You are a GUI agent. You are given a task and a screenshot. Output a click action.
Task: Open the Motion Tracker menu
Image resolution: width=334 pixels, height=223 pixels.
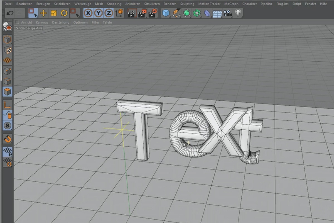(209, 4)
